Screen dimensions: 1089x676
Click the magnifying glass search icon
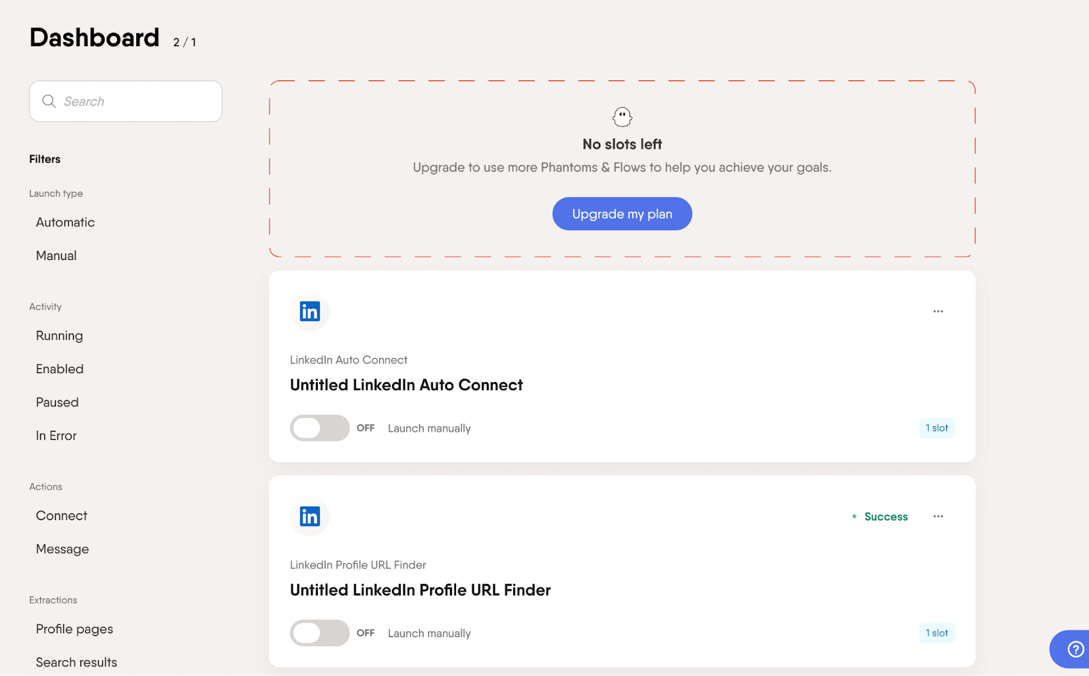(x=49, y=101)
